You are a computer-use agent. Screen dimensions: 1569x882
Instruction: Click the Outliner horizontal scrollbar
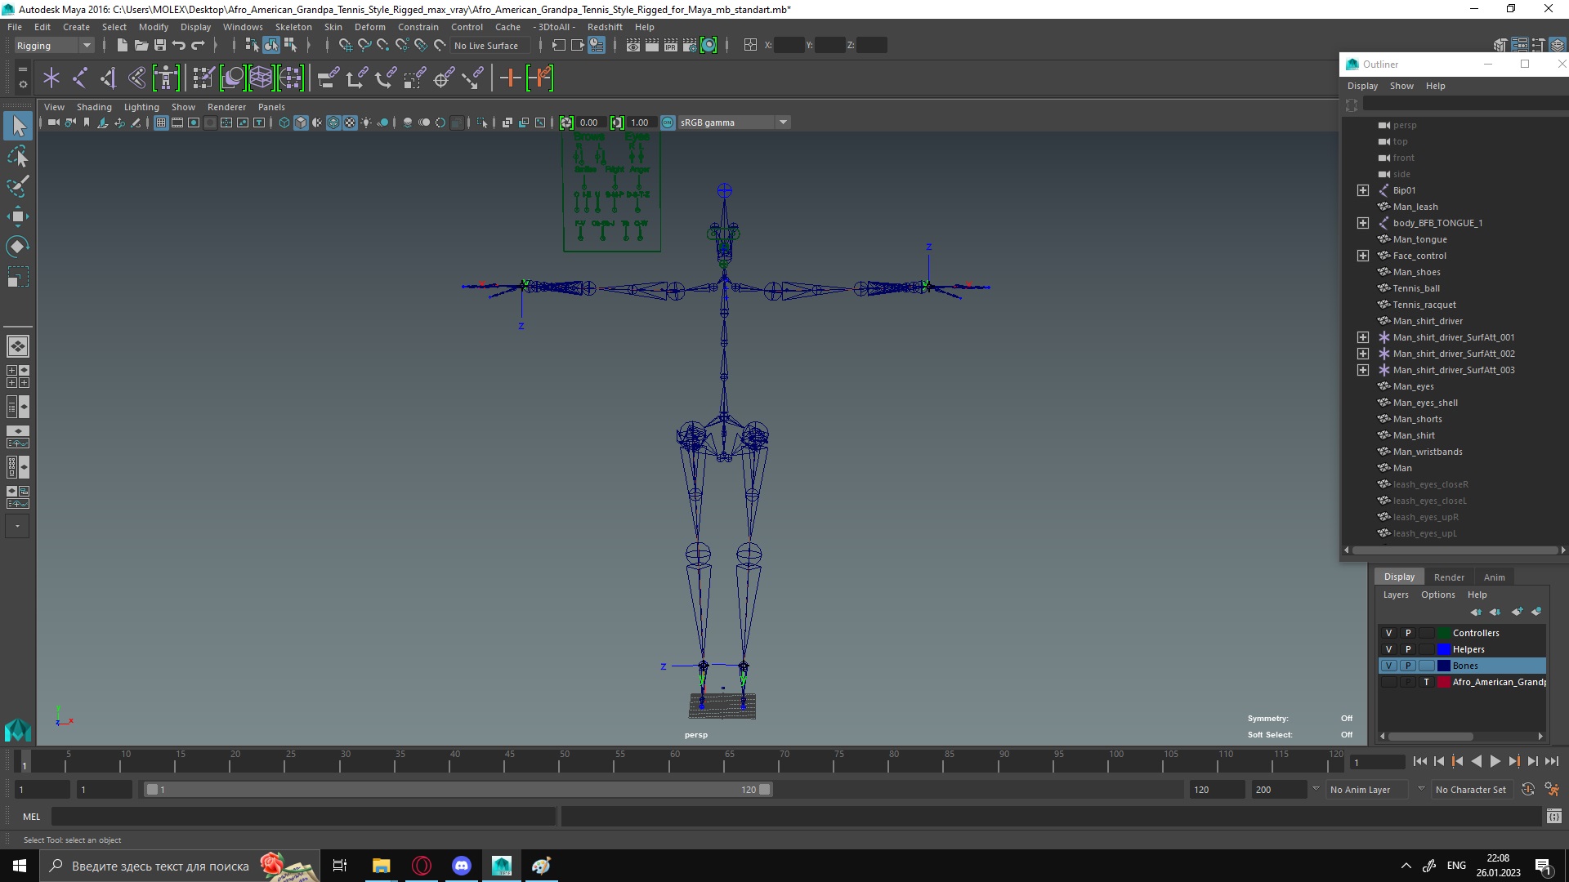1454,550
